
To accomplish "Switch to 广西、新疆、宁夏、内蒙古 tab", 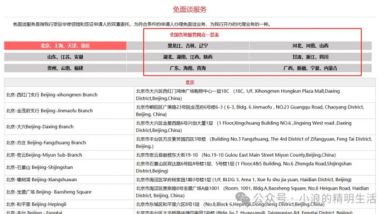I will click(310, 68).
